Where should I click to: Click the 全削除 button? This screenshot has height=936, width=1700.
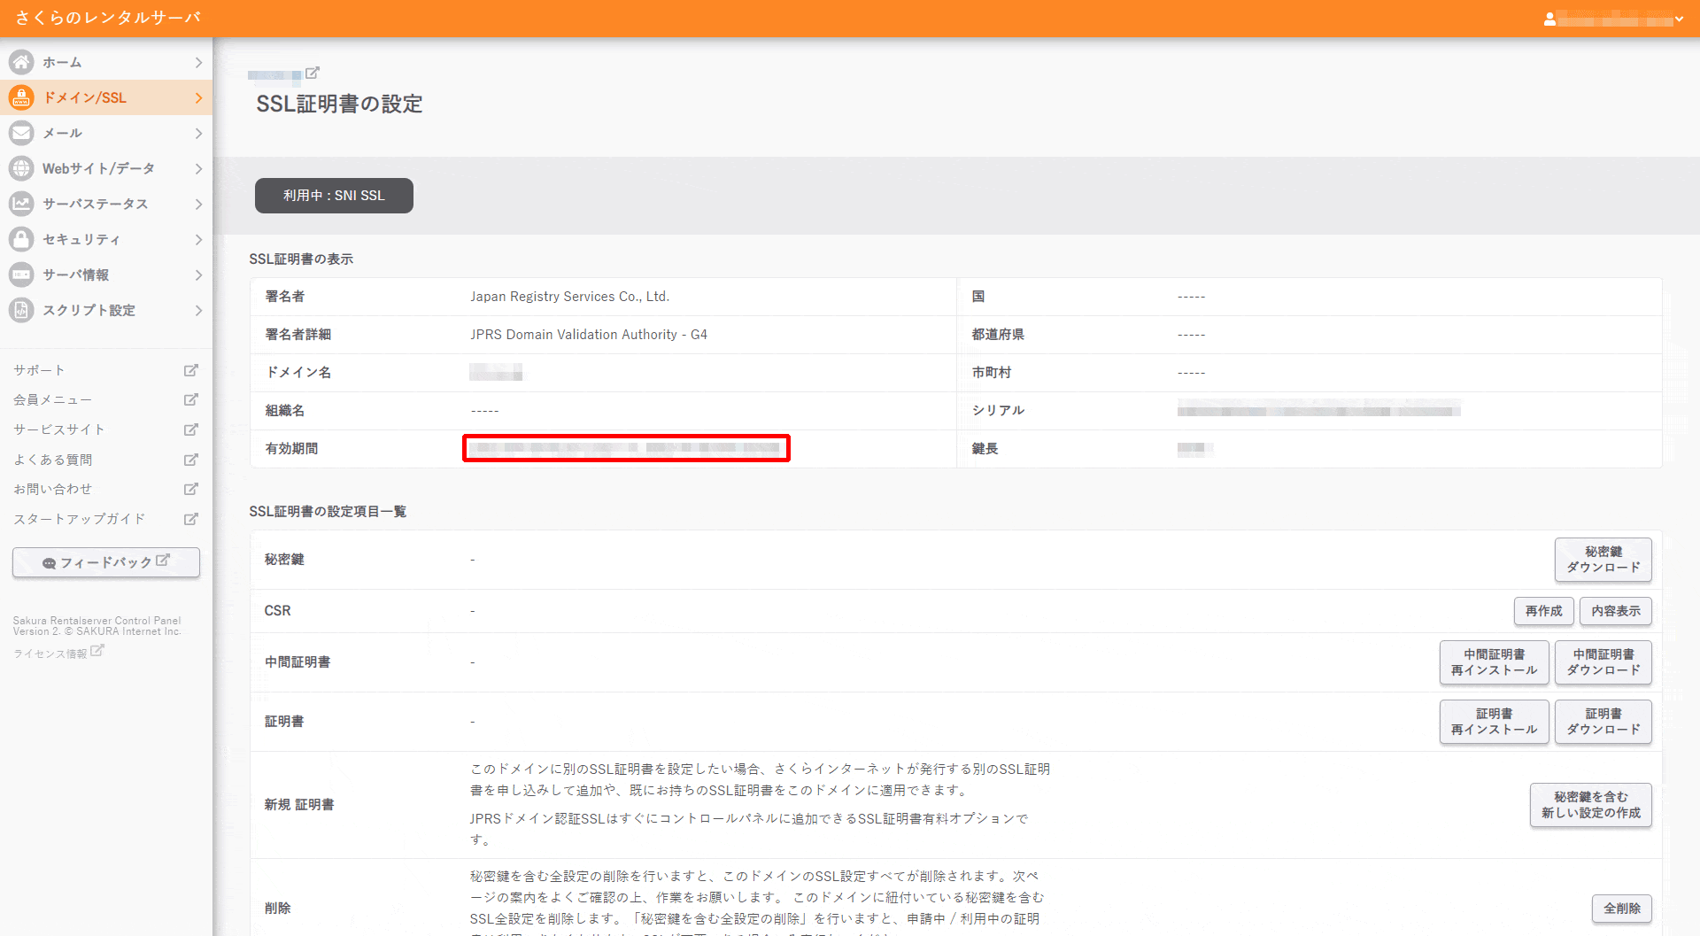(1621, 909)
